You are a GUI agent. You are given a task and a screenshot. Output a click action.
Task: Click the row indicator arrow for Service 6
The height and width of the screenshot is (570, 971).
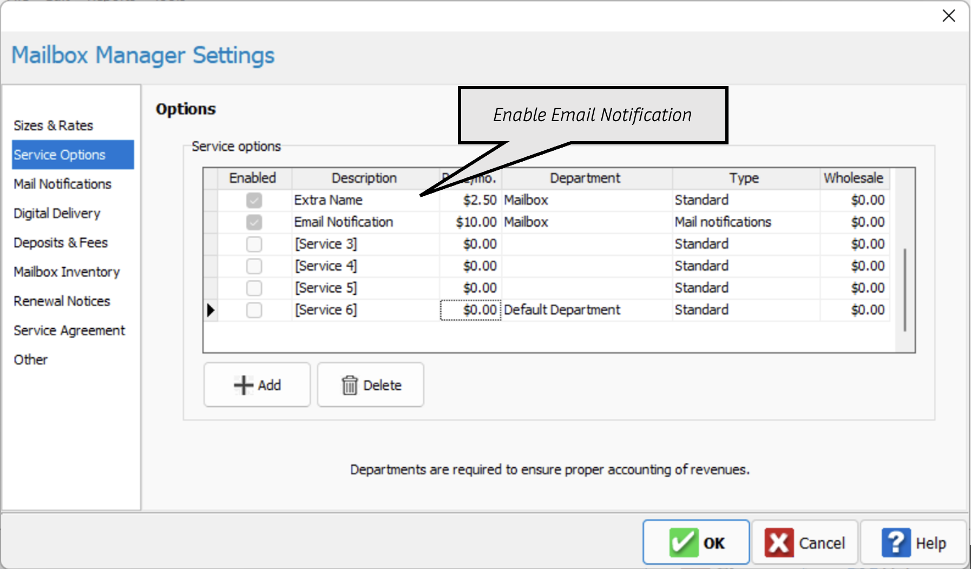(x=211, y=310)
